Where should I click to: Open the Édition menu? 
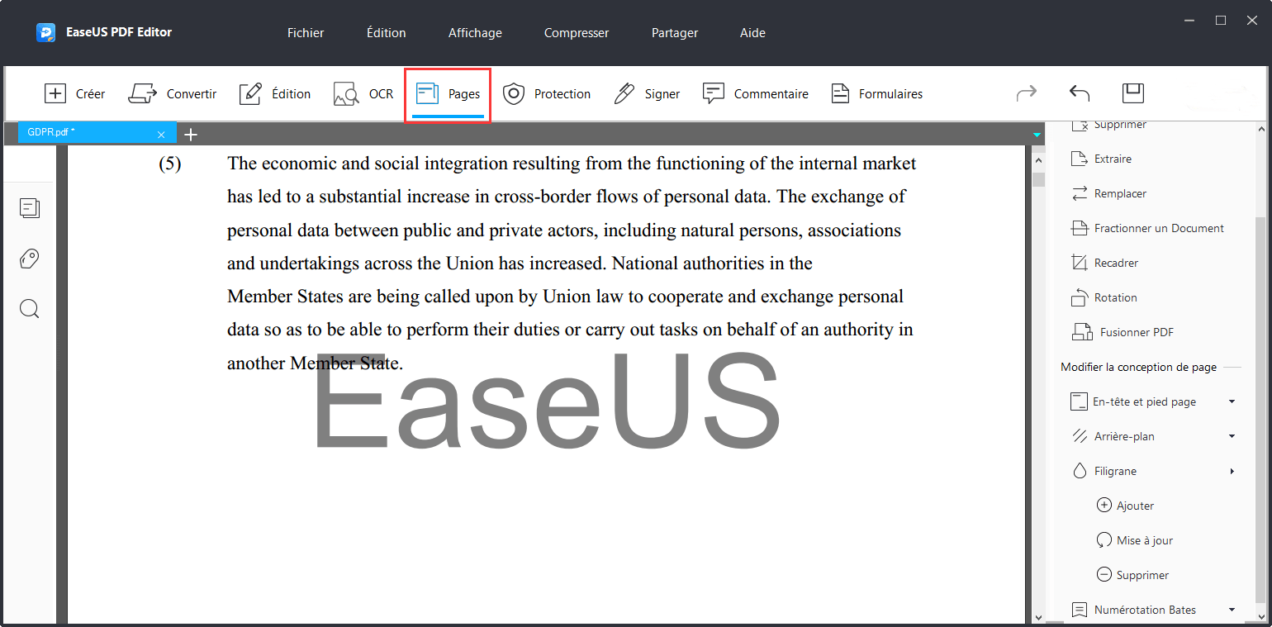387,33
